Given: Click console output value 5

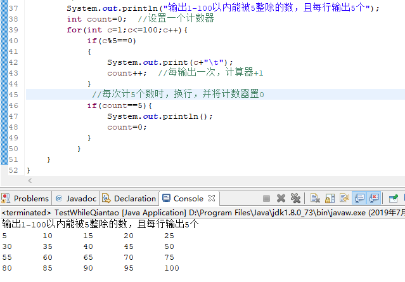Looking at the screenshot, I should 4,236.
